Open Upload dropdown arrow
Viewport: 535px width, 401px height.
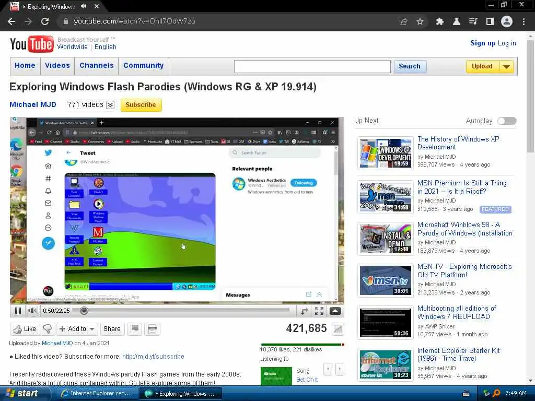tap(507, 66)
